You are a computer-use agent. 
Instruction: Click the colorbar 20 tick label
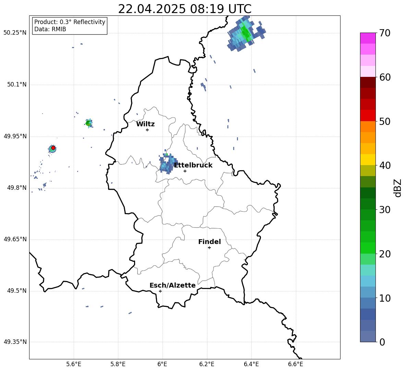[x=385, y=254]
